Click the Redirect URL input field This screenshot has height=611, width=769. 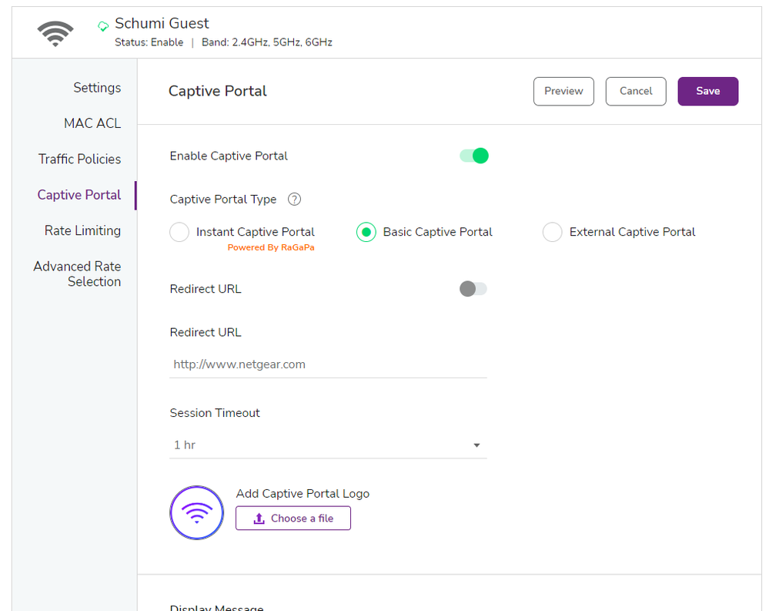327,364
